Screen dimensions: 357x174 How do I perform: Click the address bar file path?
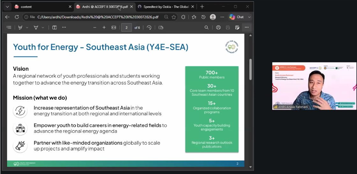click(98, 17)
